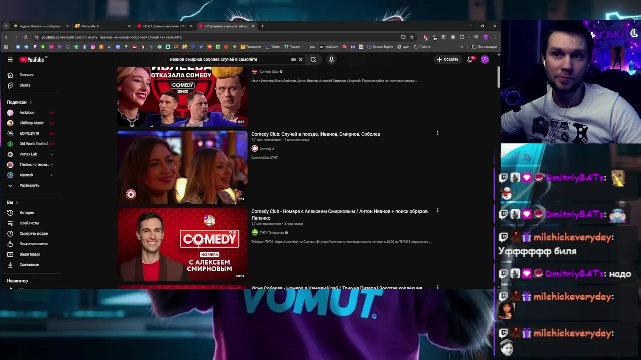The image size is (641, 360).
Task: Start voice search with microphone
Action: [331, 59]
